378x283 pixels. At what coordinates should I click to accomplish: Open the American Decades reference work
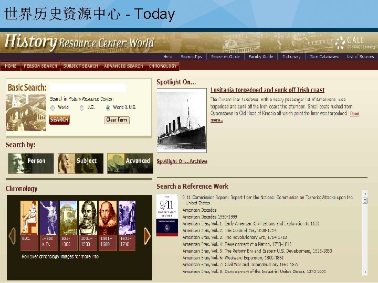(199, 210)
